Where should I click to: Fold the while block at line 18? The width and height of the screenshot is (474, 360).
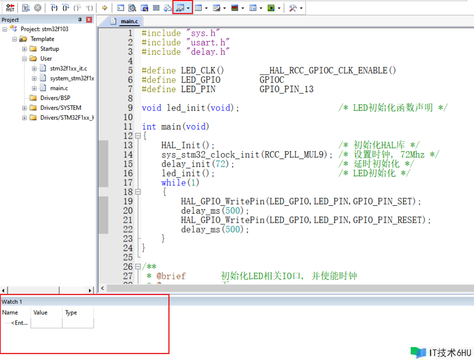coord(138,192)
